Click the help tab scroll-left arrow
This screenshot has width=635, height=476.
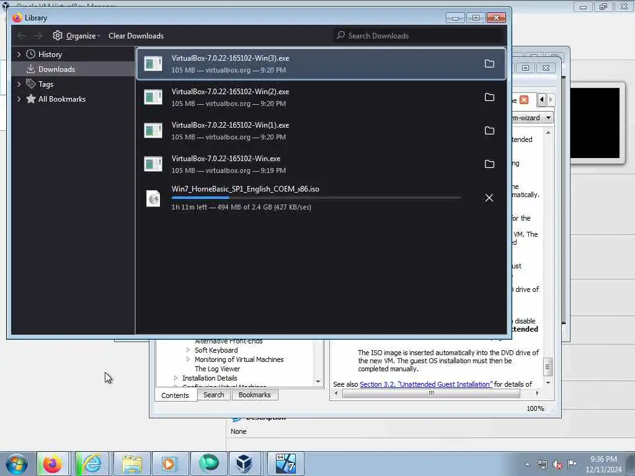pos(542,100)
